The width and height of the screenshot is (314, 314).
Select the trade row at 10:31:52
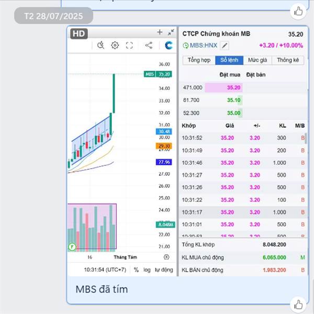[x=243, y=138]
